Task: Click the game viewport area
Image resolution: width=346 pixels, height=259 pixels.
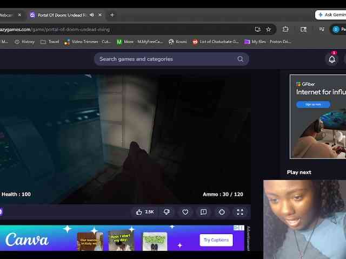Action: click(x=125, y=139)
